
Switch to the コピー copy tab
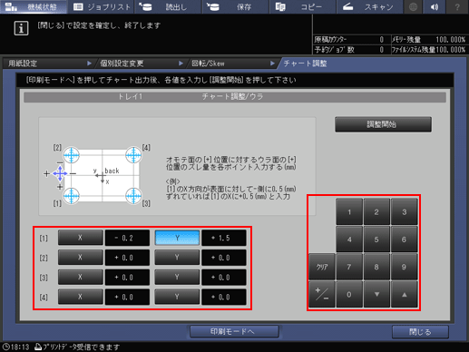pos(302,6)
